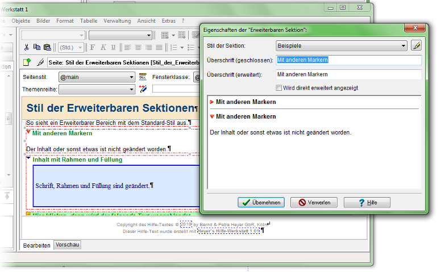This screenshot has height=272, width=441.
Task: Click the Cut scissors icon
Action: (x=26, y=47)
